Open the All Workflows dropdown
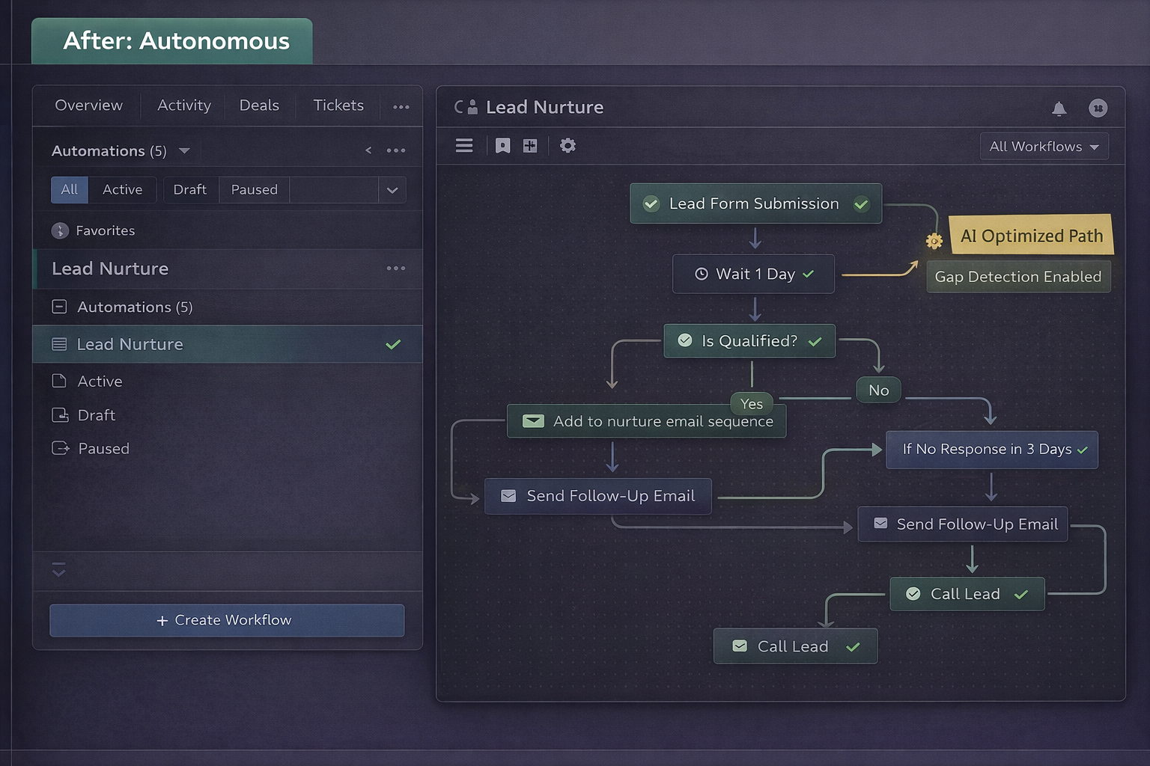This screenshot has width=1150, height=766. [1044, 147]
